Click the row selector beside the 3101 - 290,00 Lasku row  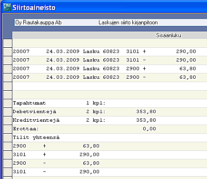click(8, 60)
